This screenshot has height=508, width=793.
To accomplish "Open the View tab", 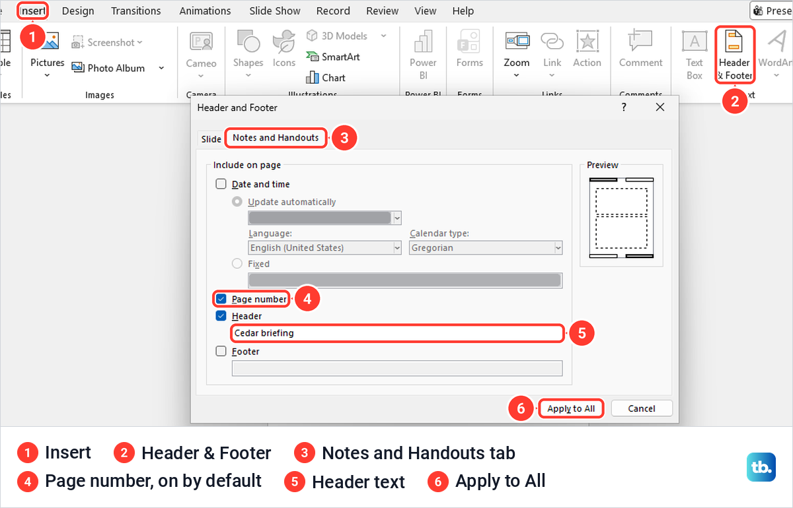I will 426,11.
